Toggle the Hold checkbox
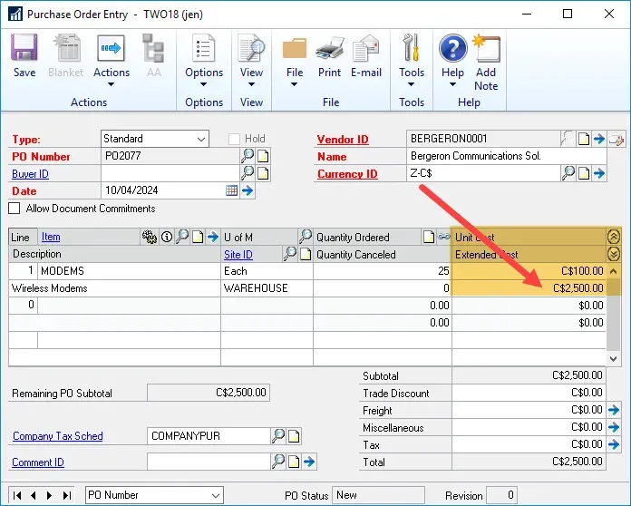The image size is (631, 506). pos(235,139)
